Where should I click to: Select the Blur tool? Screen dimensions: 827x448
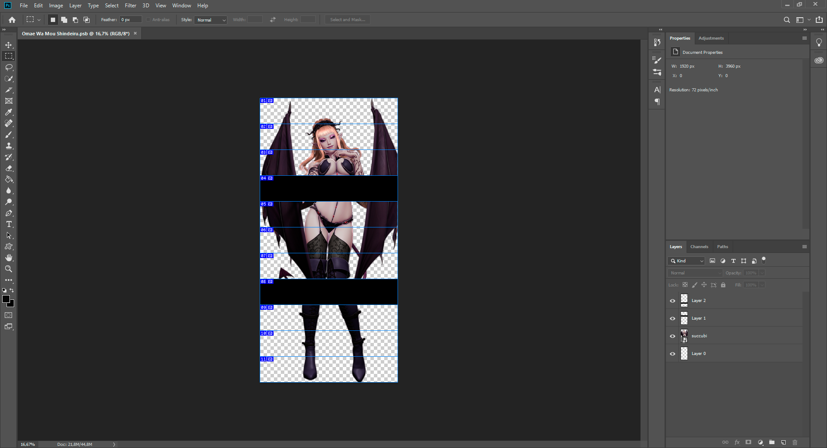coord(9,190)
